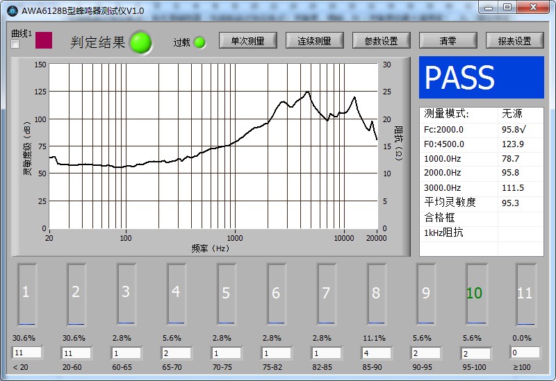Image resolution: width=556 pixels, height=381 pixels.
Task: Click the small 过载 overload indicator
Action: [x=199, y=42]
